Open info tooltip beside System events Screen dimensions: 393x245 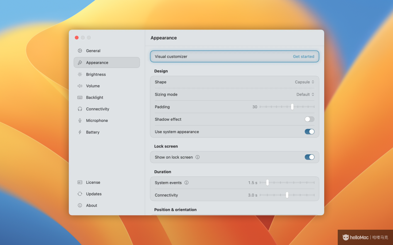point(186,183)
